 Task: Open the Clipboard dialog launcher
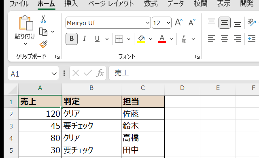(x=57, y=57)
